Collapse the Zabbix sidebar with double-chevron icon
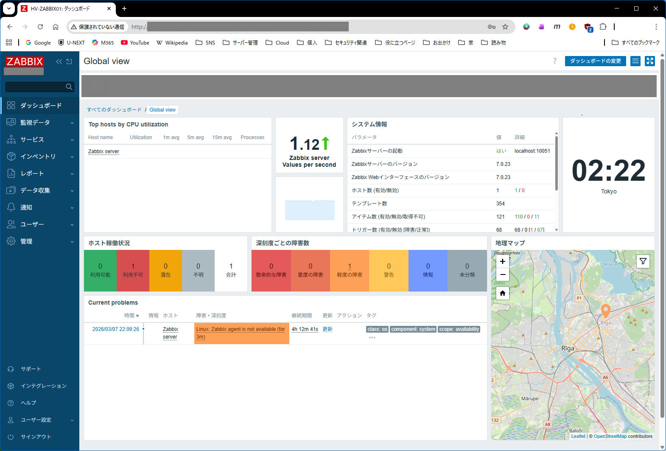 pyautogui.click(x=59, y=62)
